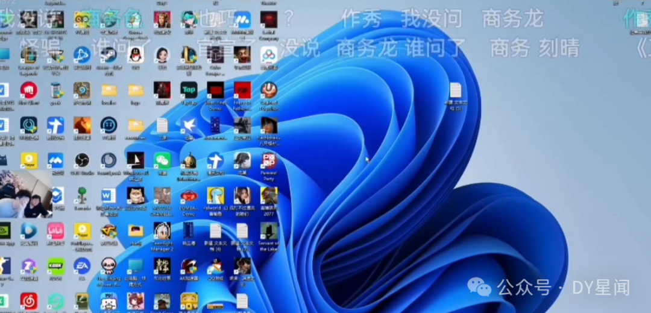Open the QQ Games icon
651x313 pixels.
point(215,266)
